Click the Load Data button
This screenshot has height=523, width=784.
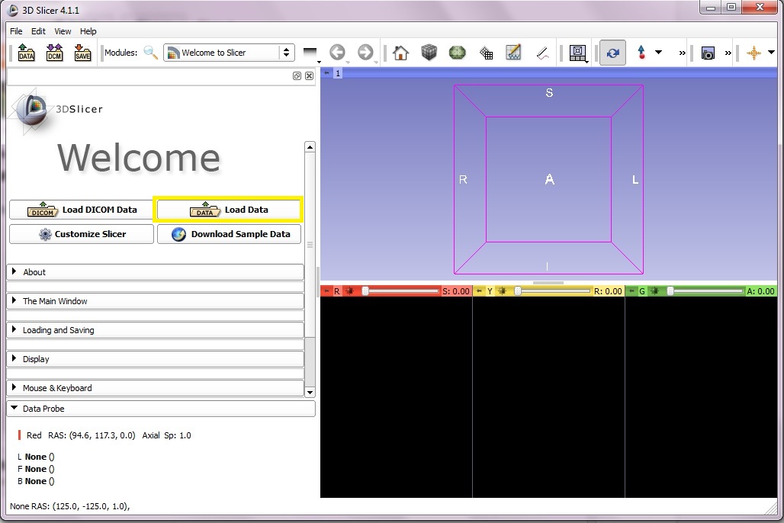(x=229, y=210)
